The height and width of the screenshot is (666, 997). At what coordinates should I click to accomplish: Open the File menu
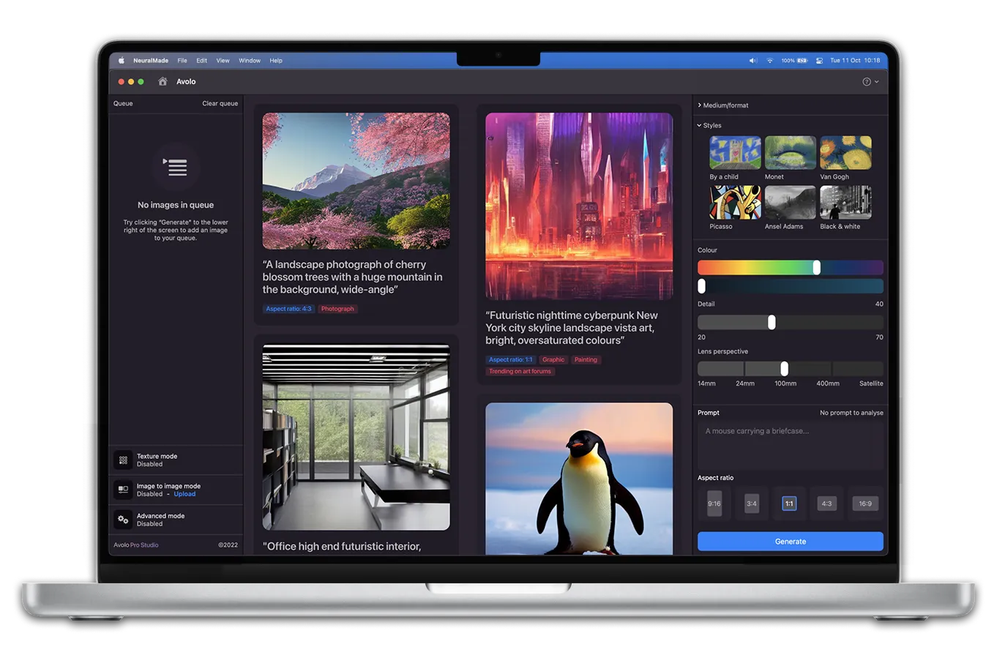[182, 61]
